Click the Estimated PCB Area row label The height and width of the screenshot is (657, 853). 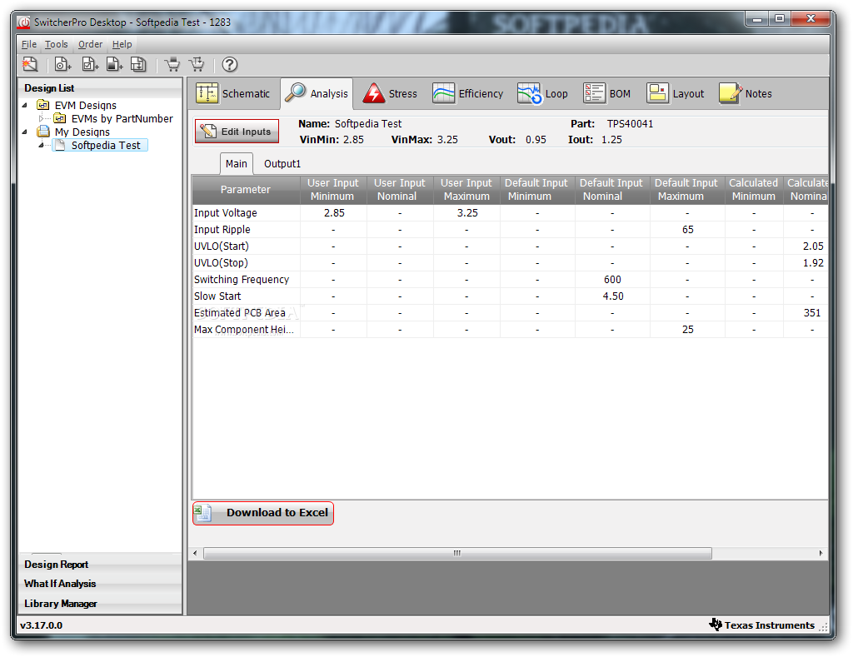[x=239, y=313]
